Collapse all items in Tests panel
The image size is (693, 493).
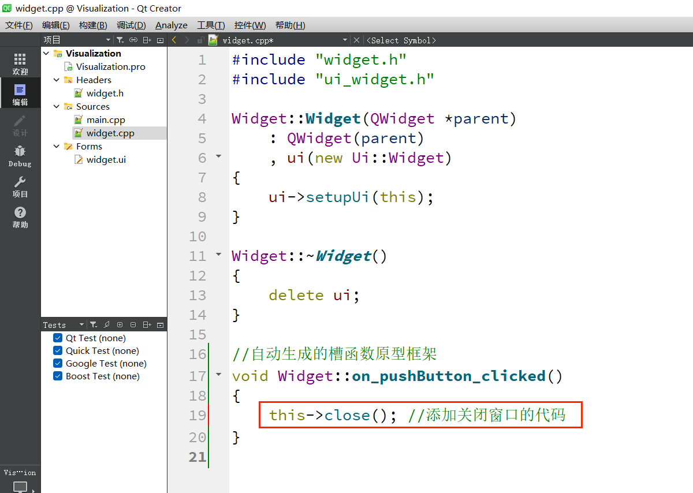coord(133,325)
